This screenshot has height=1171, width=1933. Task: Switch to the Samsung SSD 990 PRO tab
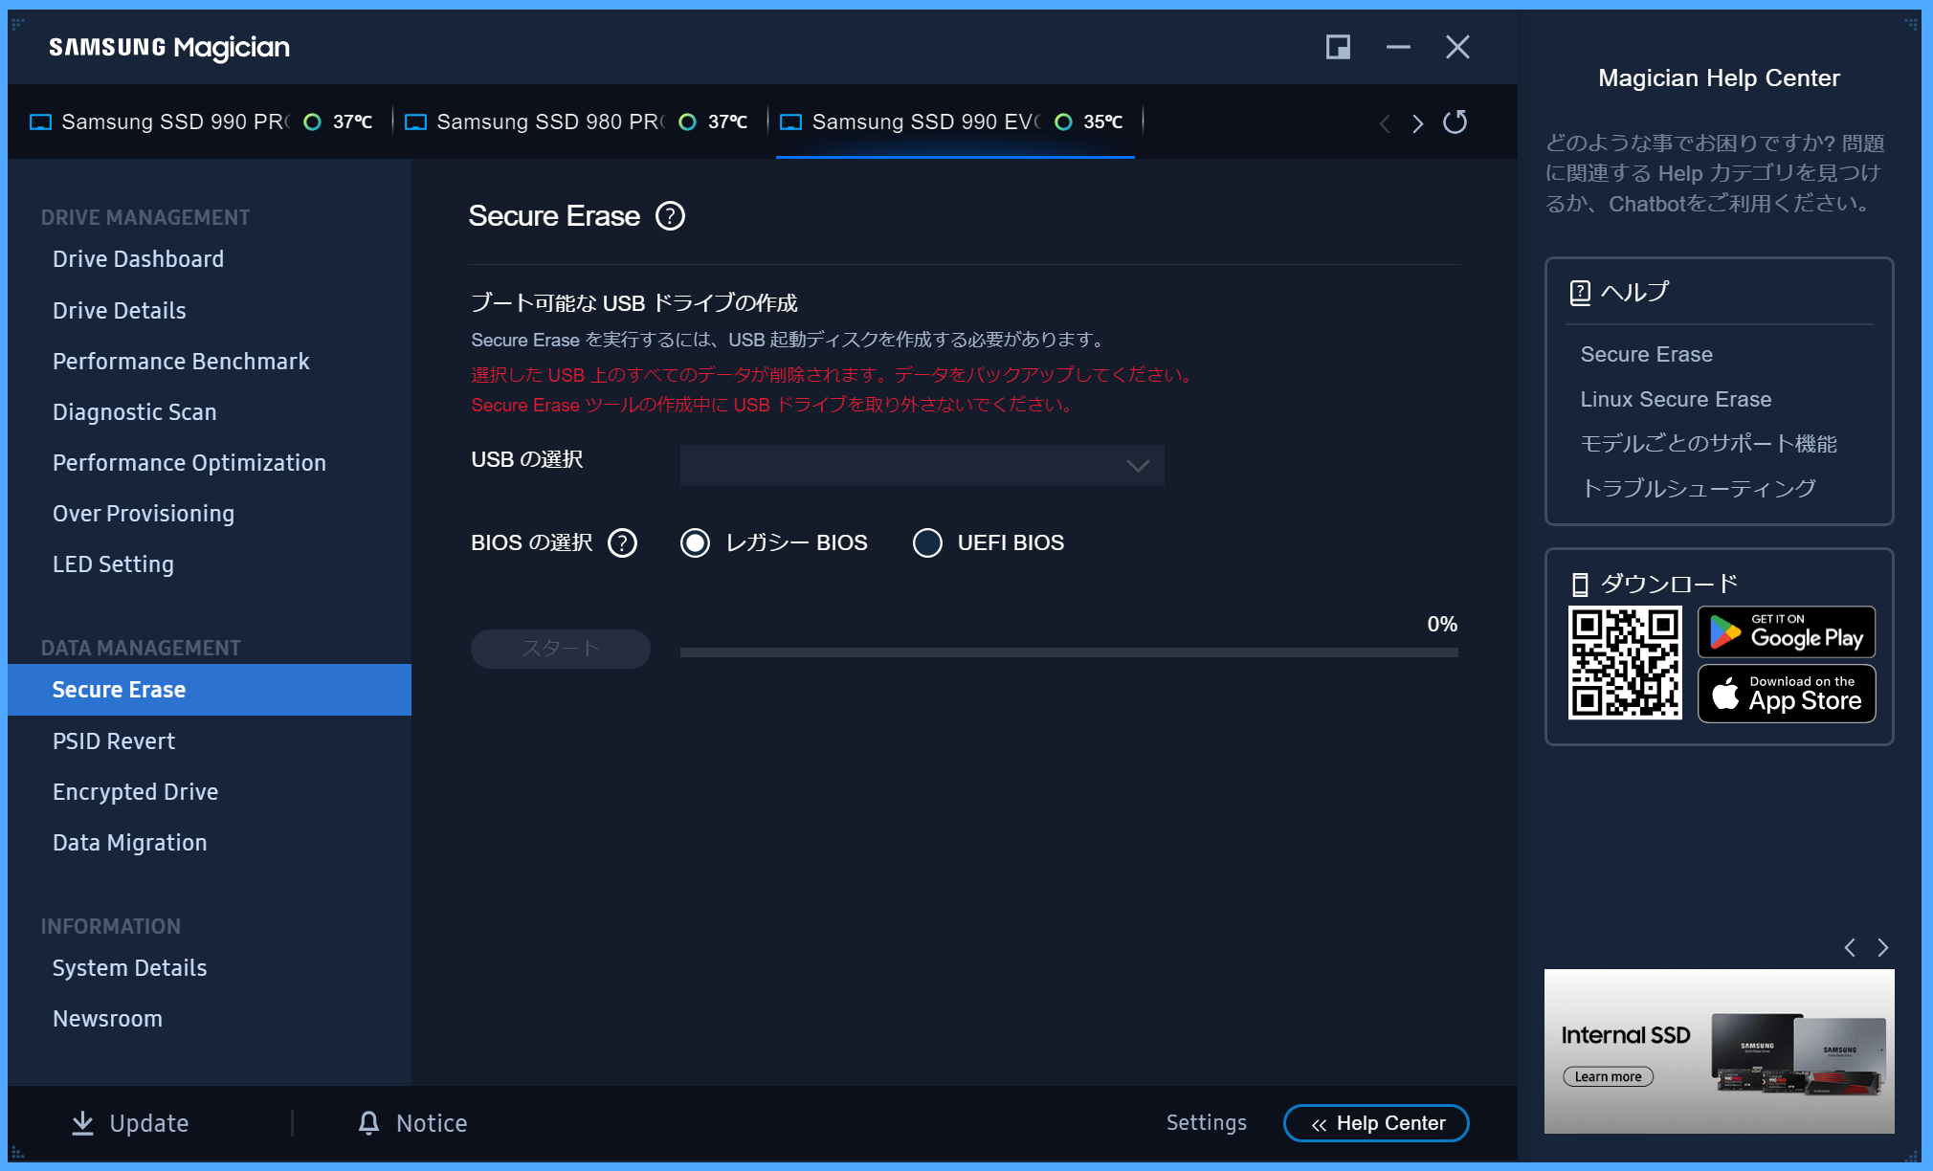(201, 122)
